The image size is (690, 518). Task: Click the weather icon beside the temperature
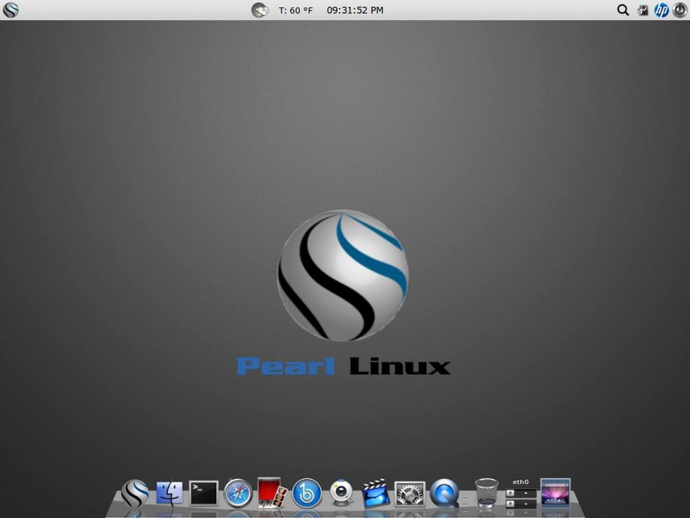pyautogui.click(x=259, y=10)
